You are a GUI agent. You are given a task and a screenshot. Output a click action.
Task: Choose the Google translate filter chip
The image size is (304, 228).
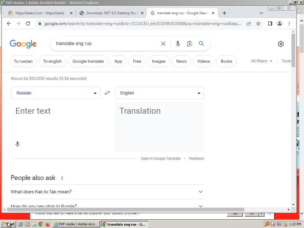click(x=88, y=61)
